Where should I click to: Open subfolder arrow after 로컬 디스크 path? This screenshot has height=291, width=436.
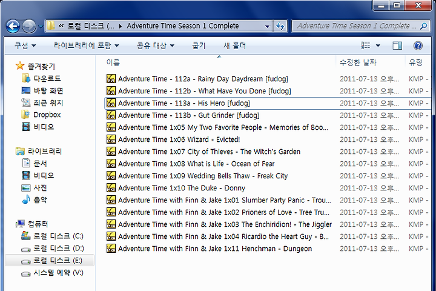pos(121,26)
